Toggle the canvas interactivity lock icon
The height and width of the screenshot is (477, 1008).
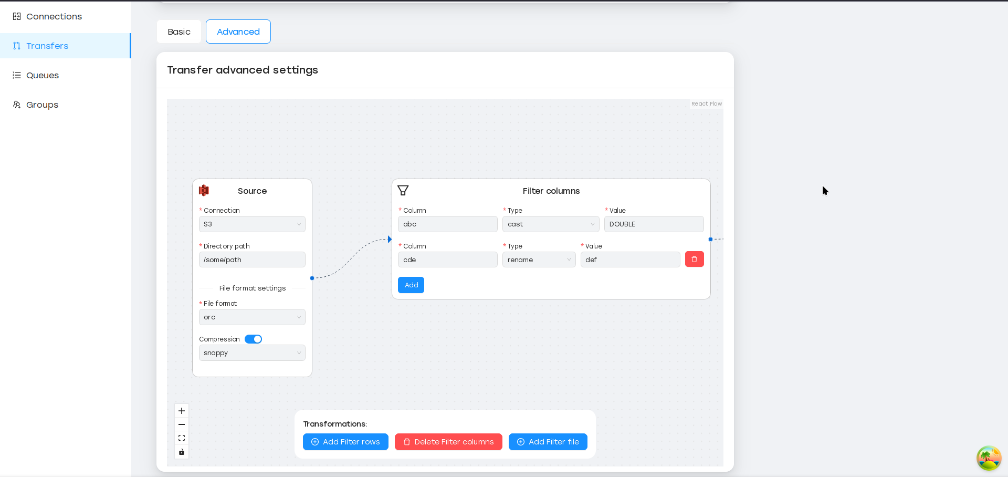pyautogui.click(x=182, y=452)
